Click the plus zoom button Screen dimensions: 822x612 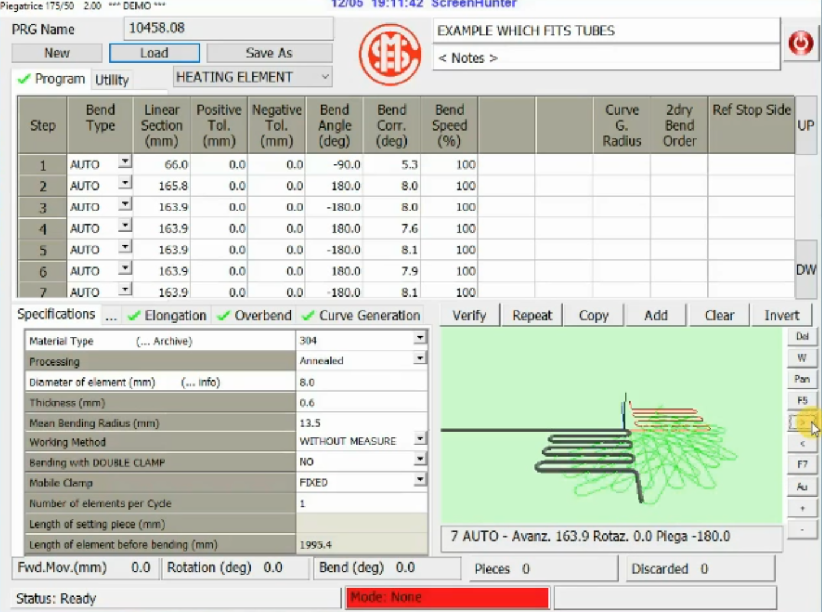tap(802, 508)
